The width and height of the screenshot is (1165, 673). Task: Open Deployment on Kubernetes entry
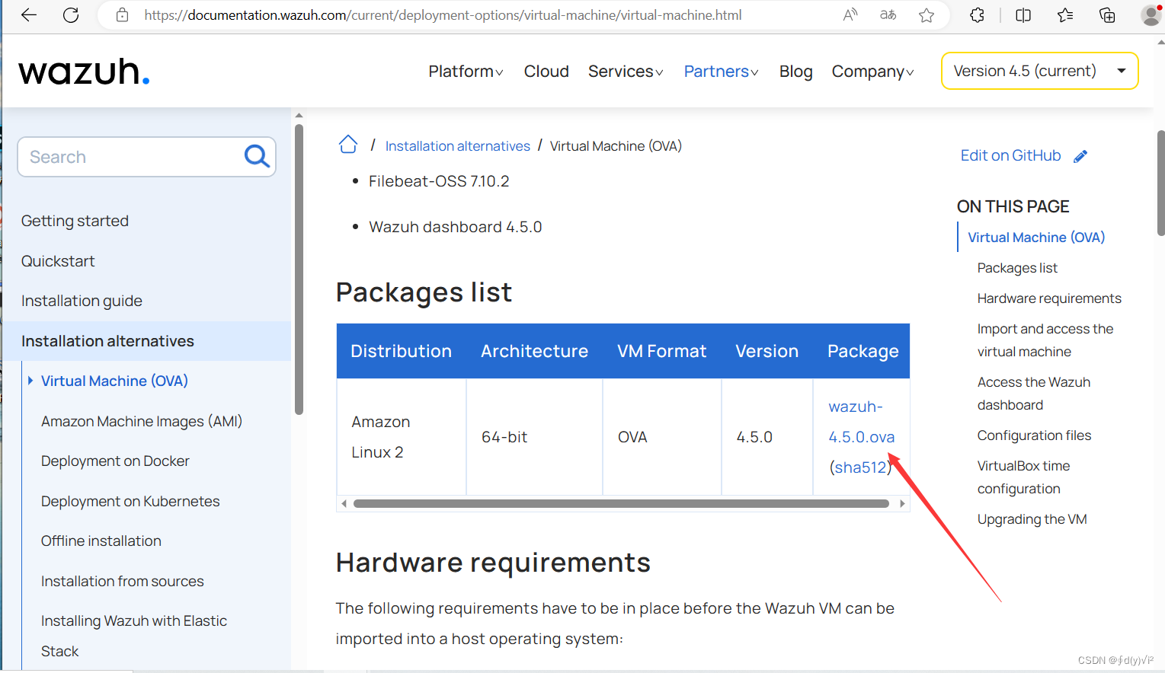point(130,501)
